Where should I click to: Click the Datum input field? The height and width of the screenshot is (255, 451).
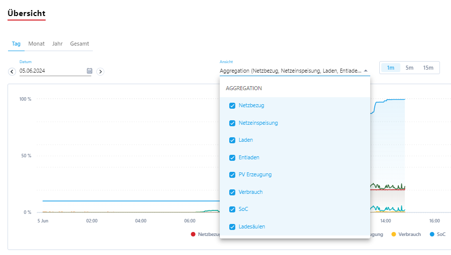pyautogui.click(x=50, y=71)
